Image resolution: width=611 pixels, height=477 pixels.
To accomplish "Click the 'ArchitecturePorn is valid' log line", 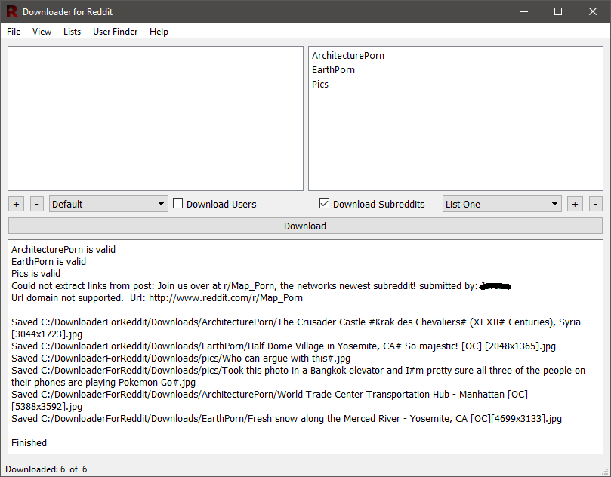I will pos(63,250).
